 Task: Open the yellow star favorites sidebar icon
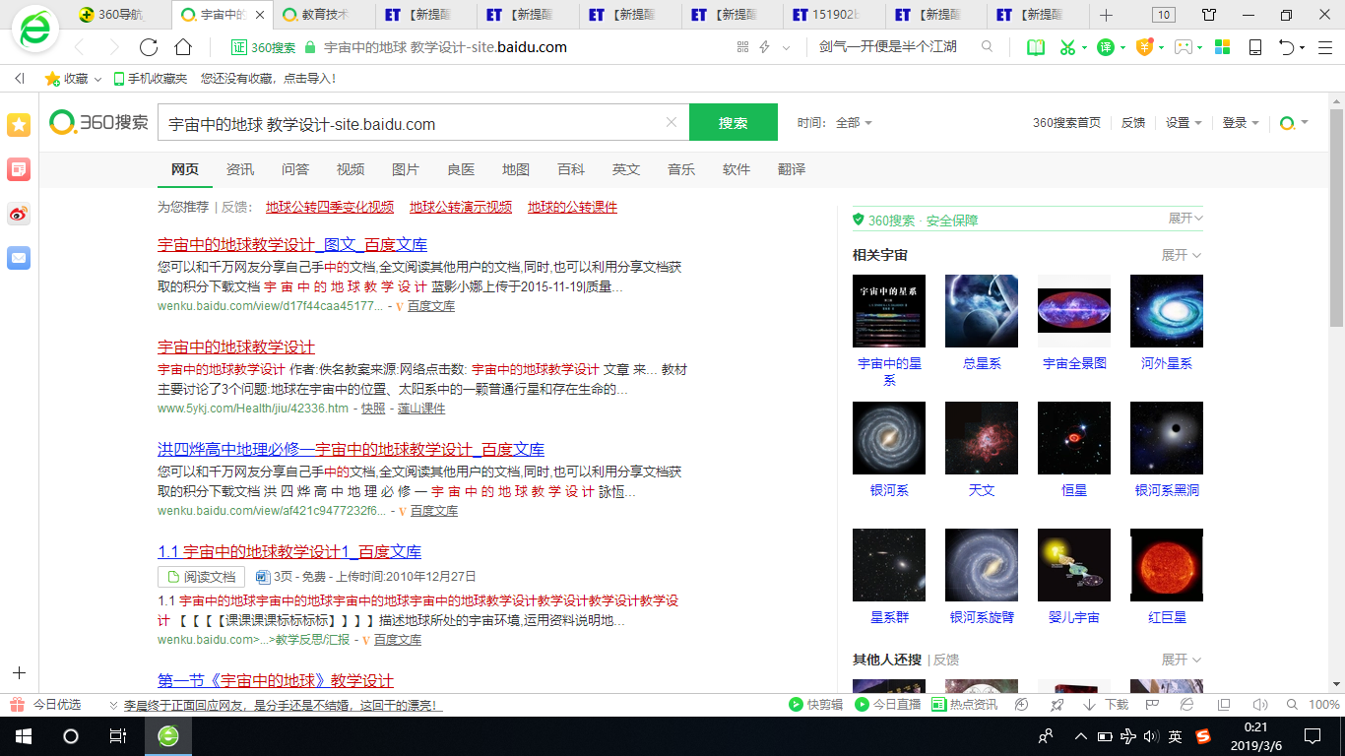[19, 124]
